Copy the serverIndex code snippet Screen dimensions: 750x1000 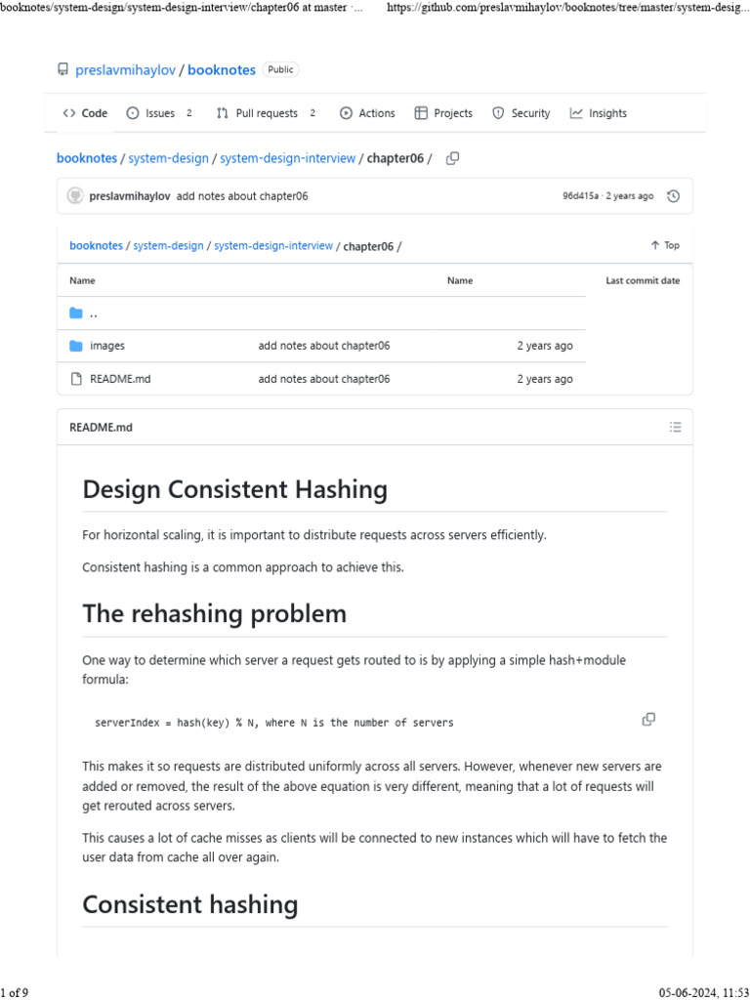(x=648, y=720)
